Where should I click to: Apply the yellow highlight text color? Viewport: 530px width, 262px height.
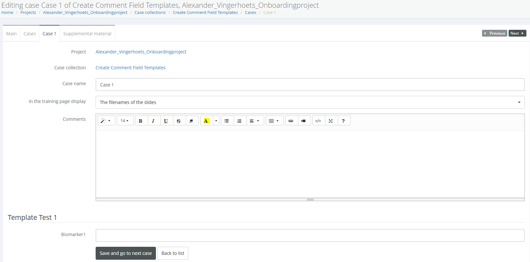[x=206, y=121]
